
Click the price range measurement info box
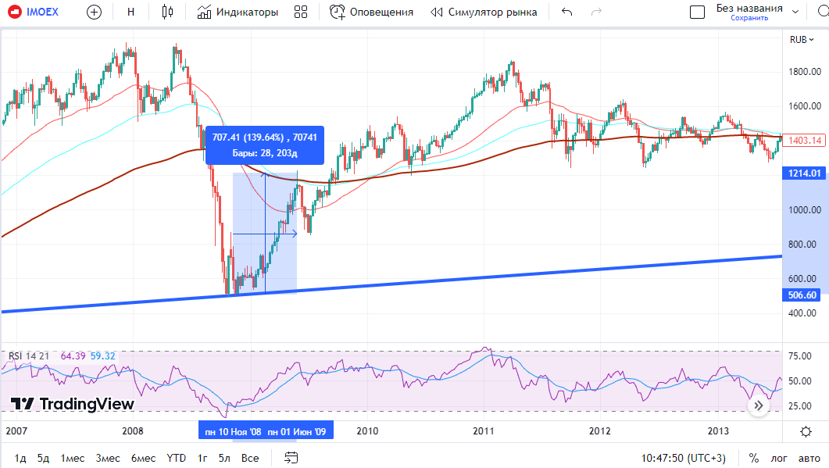[x=264, y=145]
